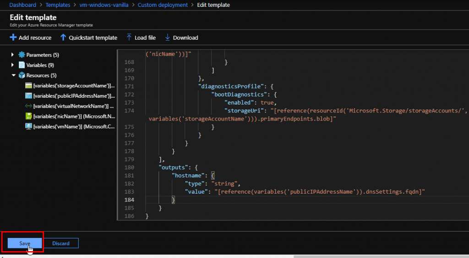Click the Load file upload icon
Viewport: 469px width, 258px height.
click(129, 37)
